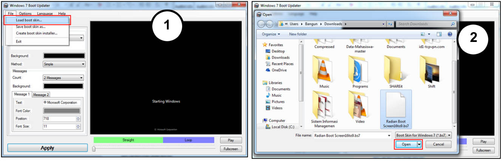Click Cancel in the Open dialog
The height and width of the screenshot is (161, 503).
click(x=438, y=144)
